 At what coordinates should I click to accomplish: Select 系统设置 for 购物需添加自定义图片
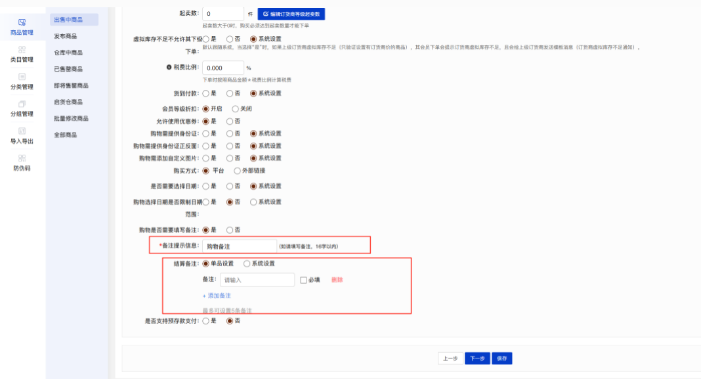[253, 158]
